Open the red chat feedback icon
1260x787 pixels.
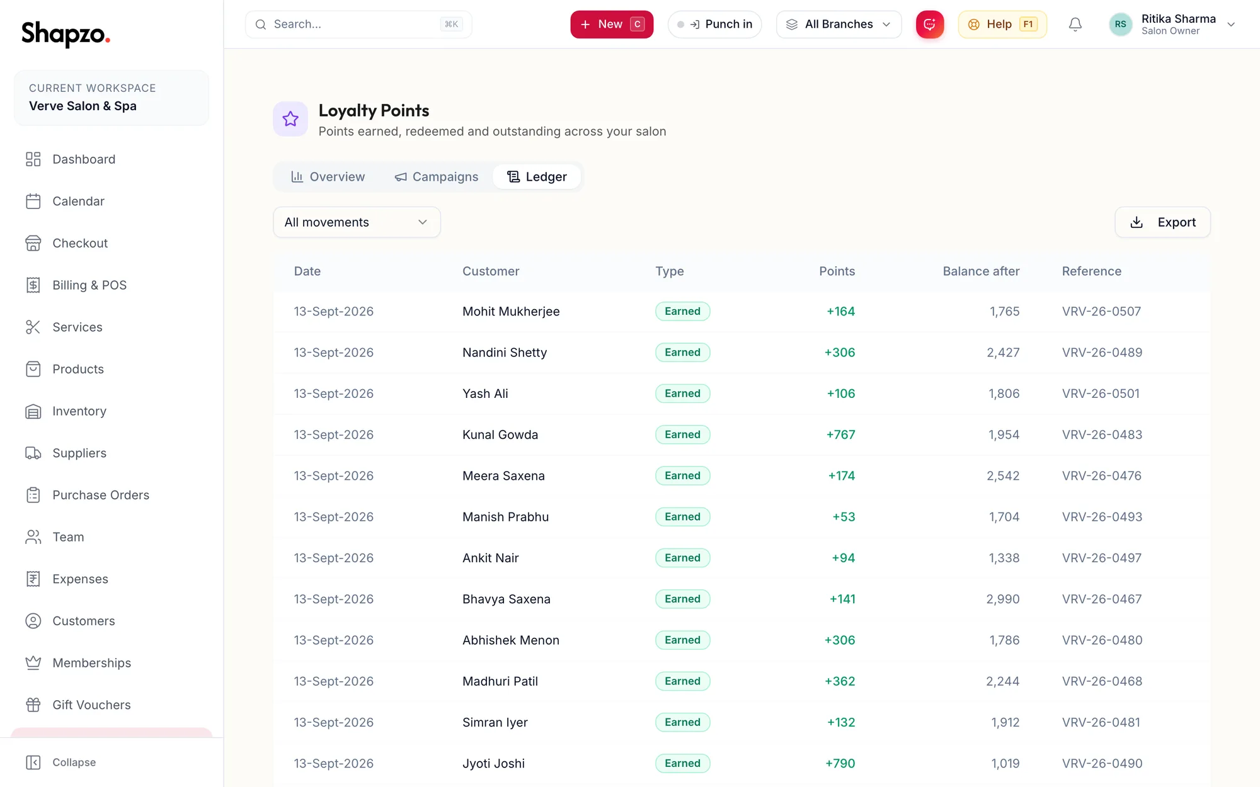(x=930, y=25)
